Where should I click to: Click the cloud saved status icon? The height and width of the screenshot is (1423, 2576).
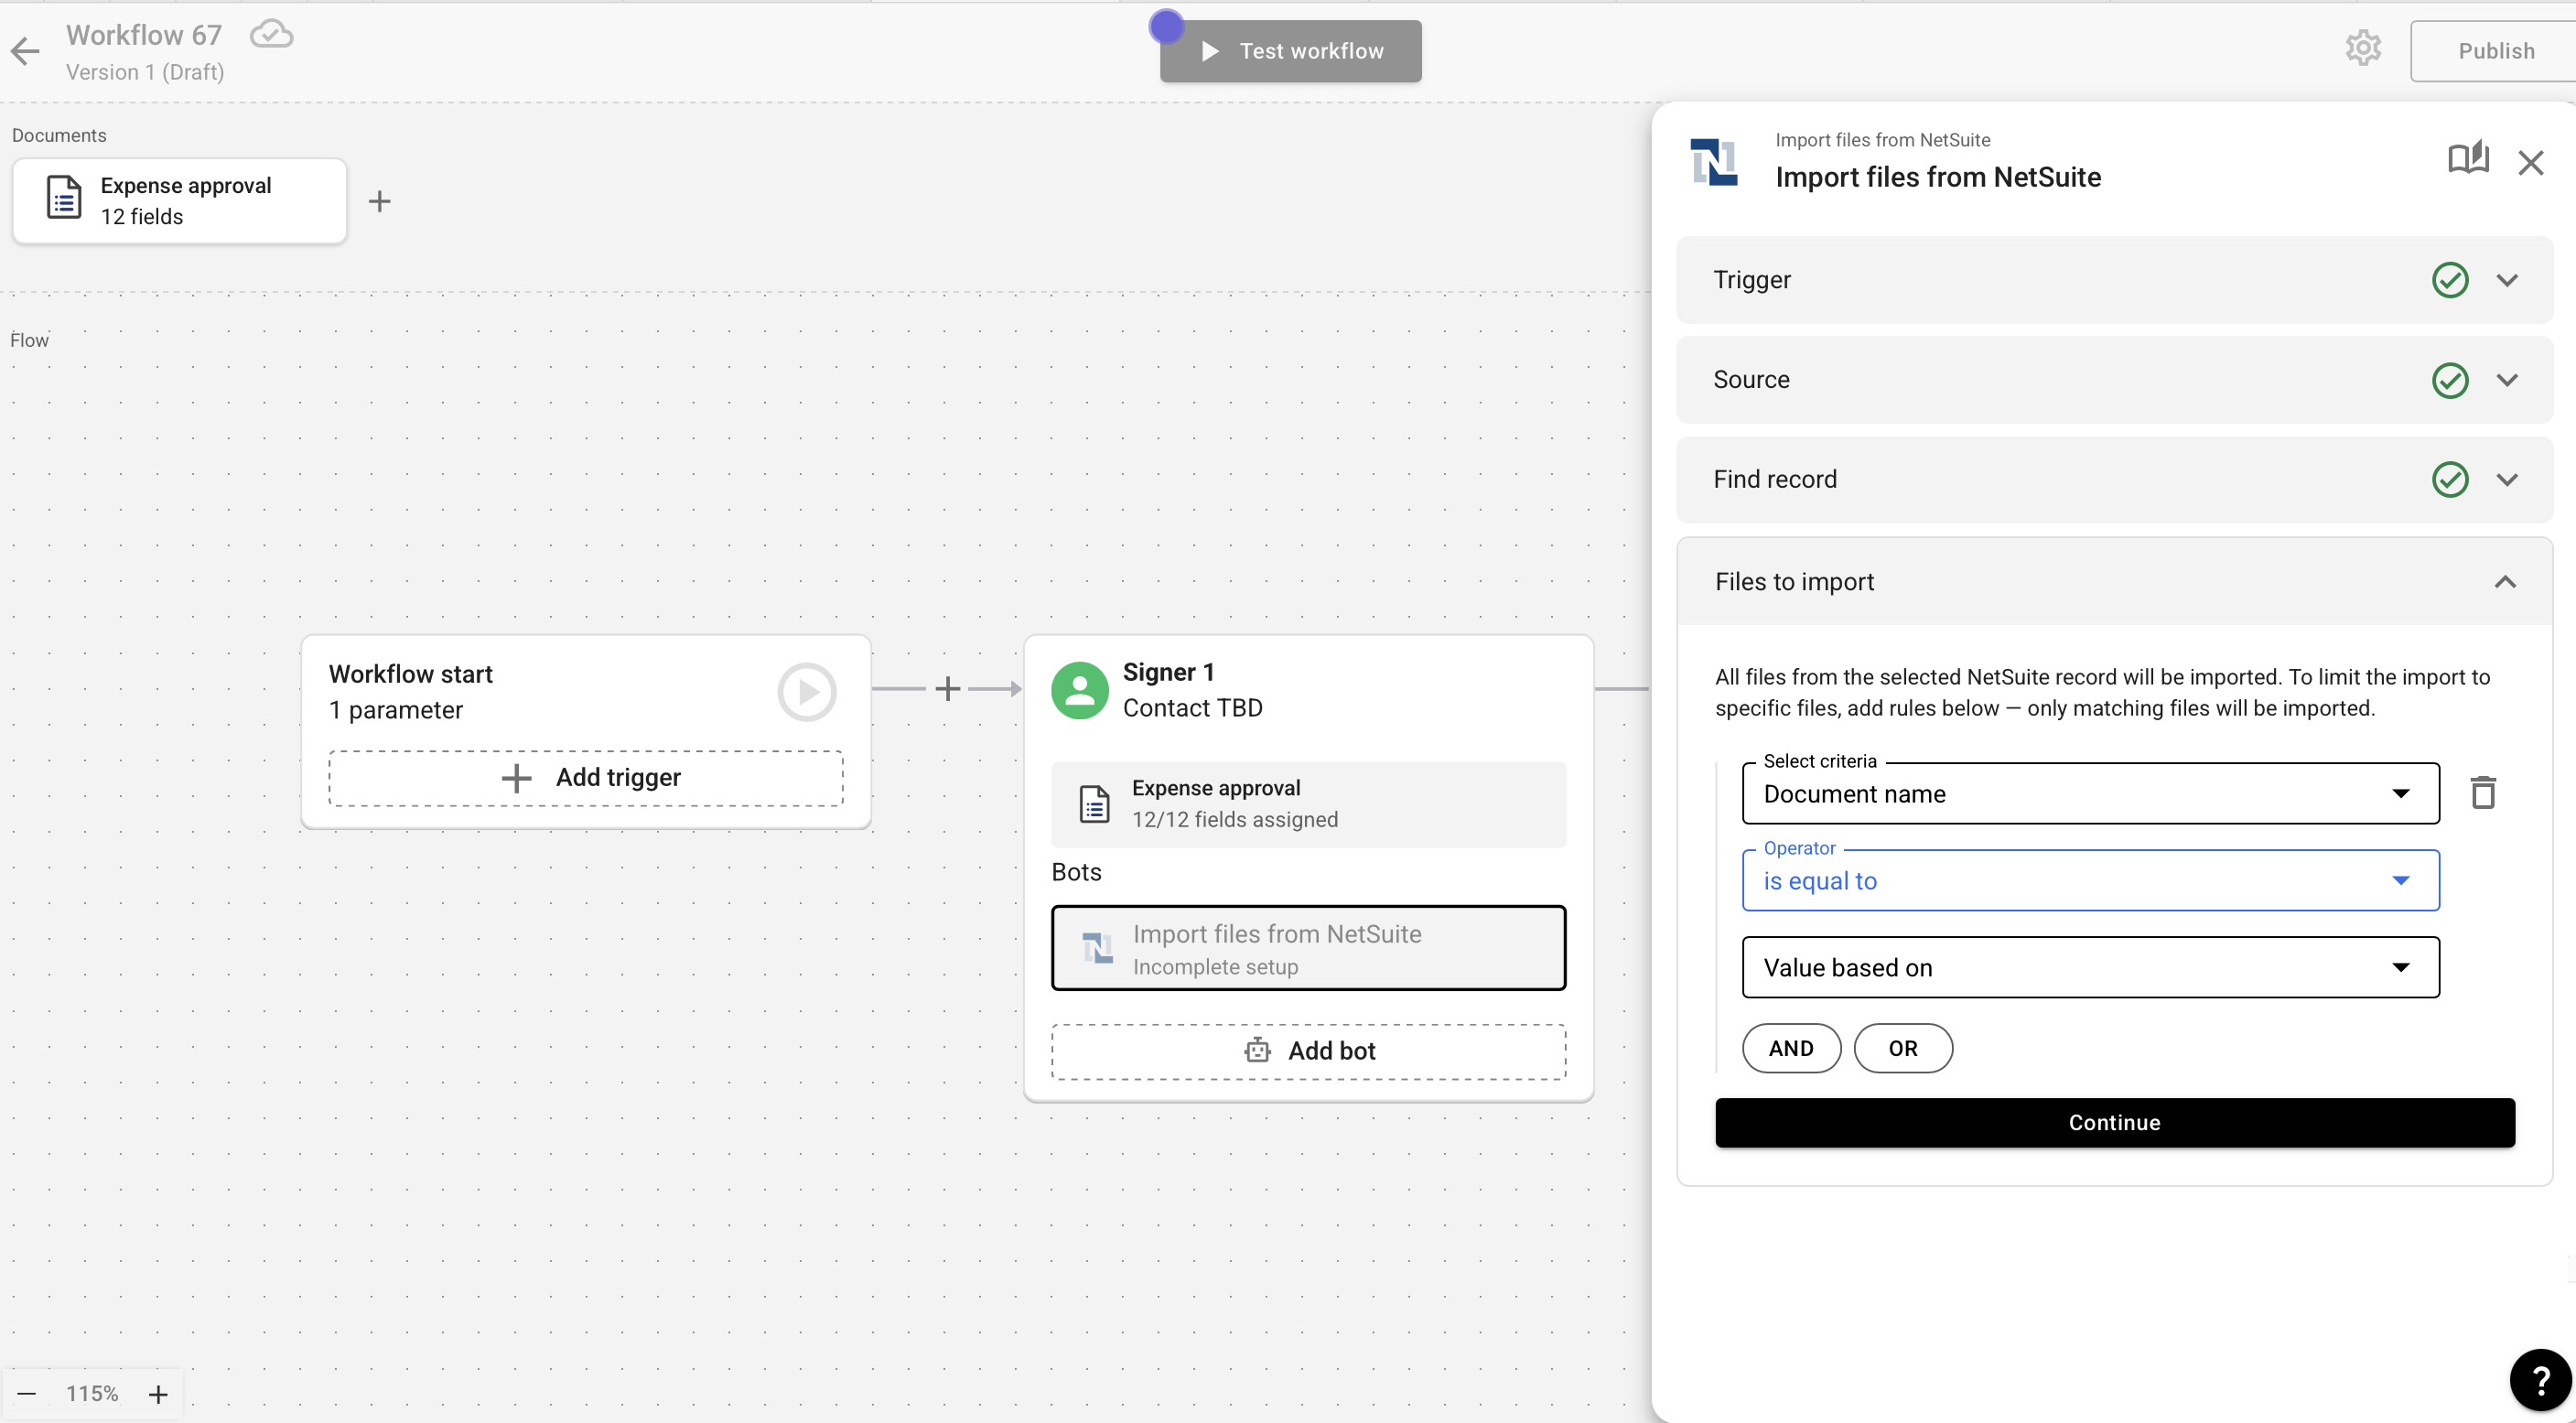(x=271, y=35)
